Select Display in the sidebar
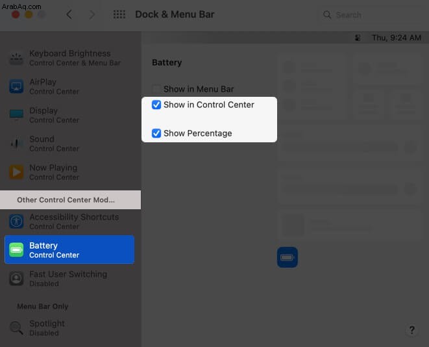The height and width of the screenshot is (347, 429). click(70, 115)
